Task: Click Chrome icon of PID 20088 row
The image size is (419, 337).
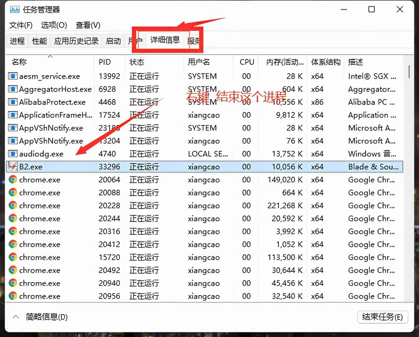Action: [x=13, y=193]
